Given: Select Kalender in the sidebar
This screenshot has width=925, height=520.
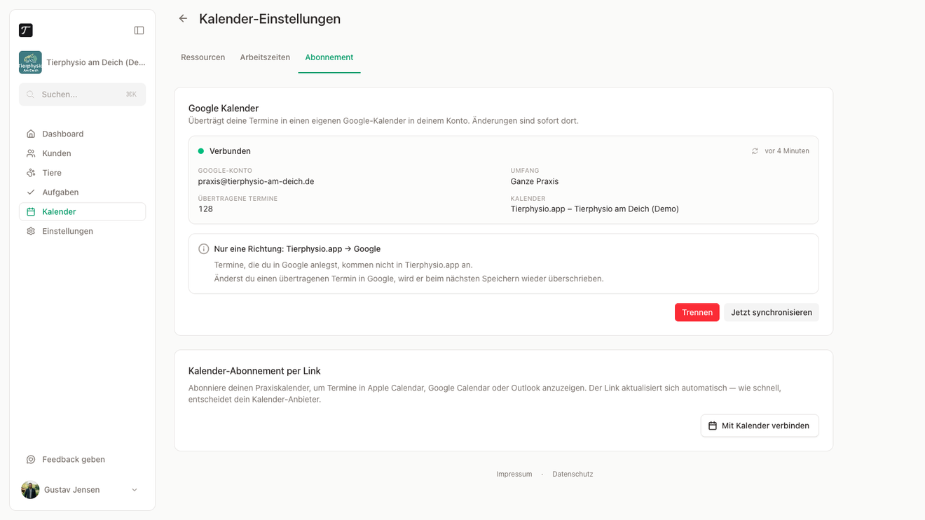Looking at the screenshot, I should pos(82,212).
